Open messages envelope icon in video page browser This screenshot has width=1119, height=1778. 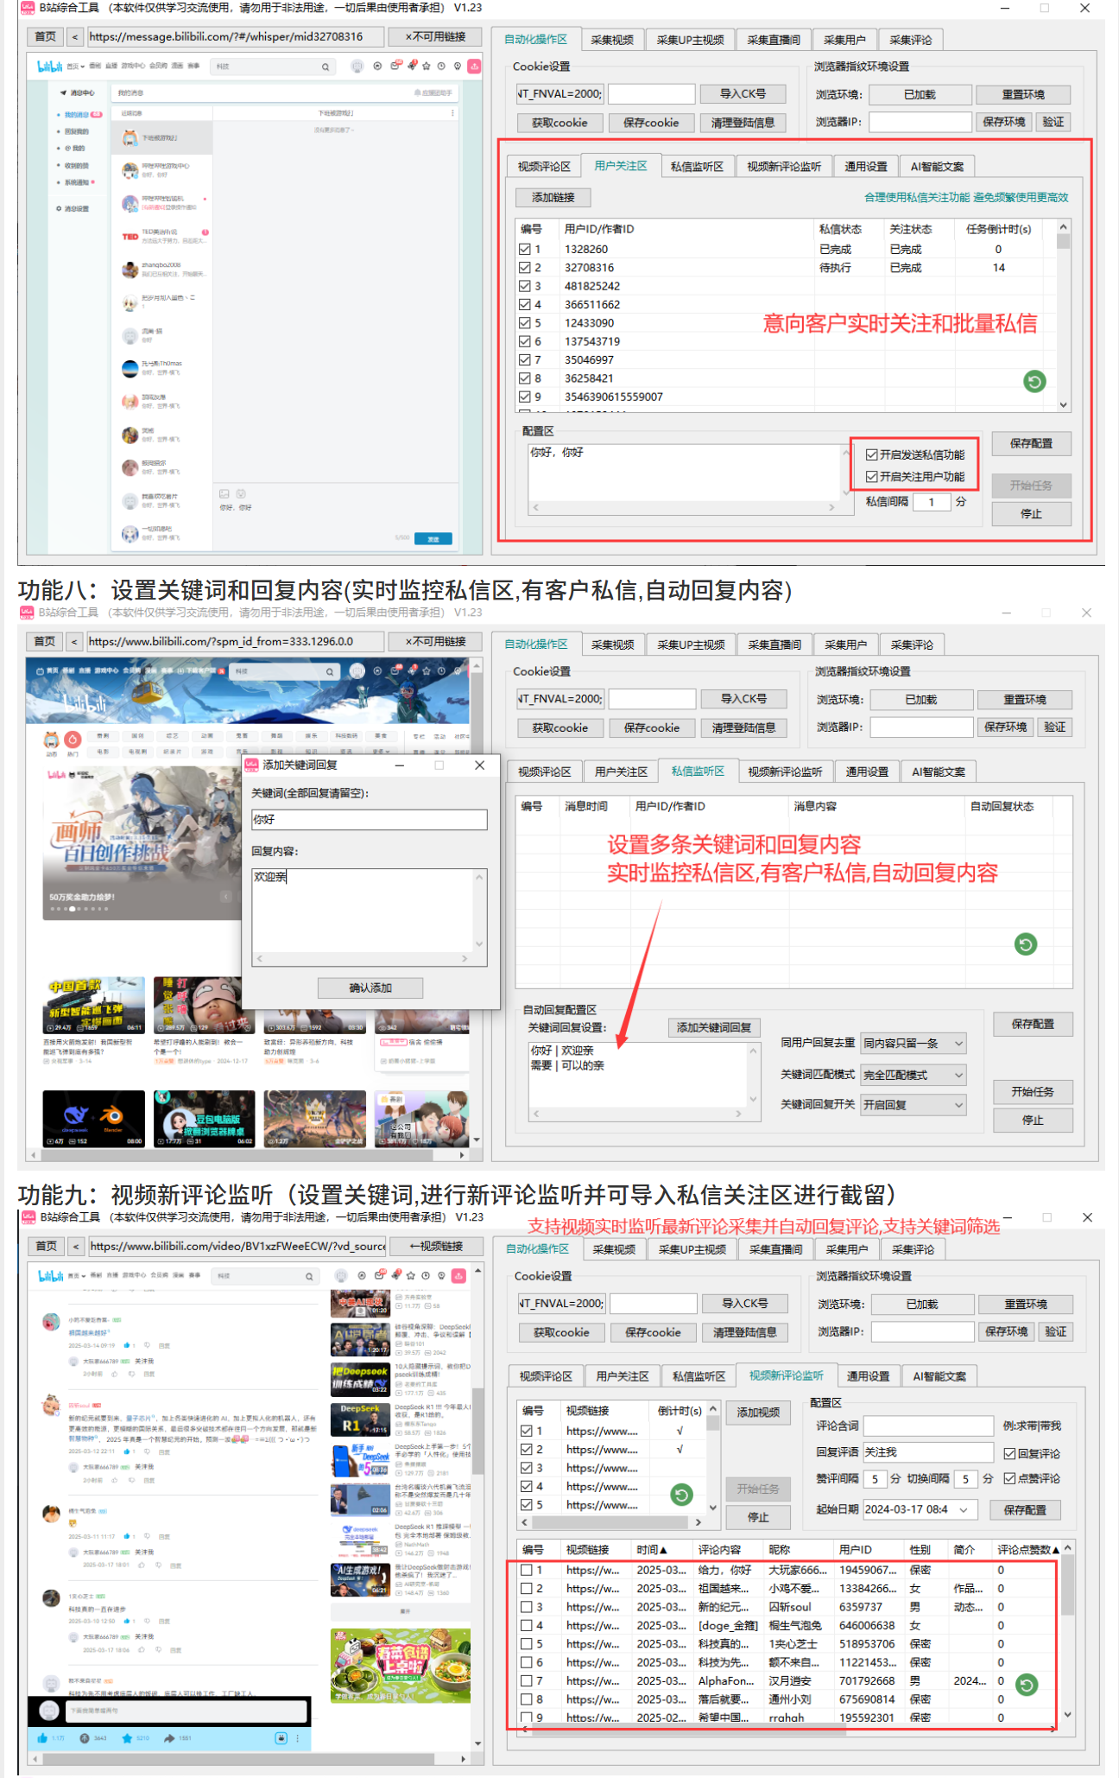381,1275
